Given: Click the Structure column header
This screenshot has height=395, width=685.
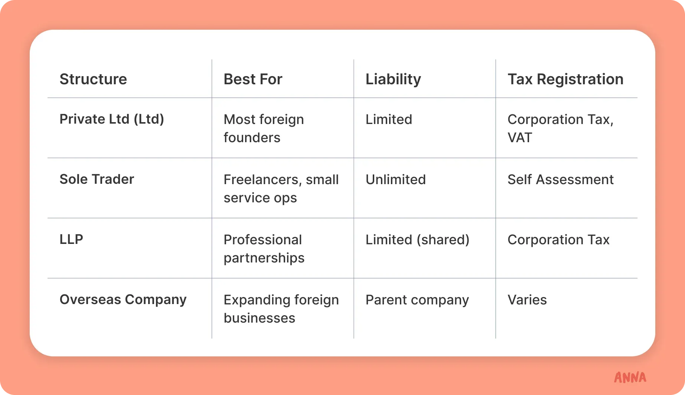Looking at the screenshot, I should coord(93,79).
